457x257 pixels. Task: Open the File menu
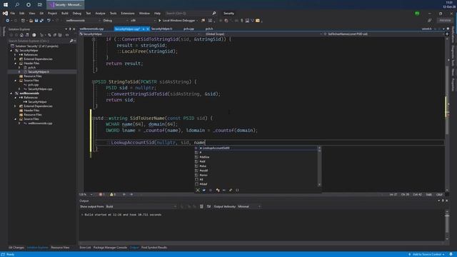coord(13,14)
